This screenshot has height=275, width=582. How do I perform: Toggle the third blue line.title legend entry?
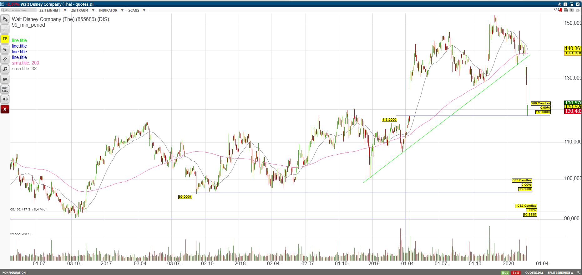tap(19, 57)
